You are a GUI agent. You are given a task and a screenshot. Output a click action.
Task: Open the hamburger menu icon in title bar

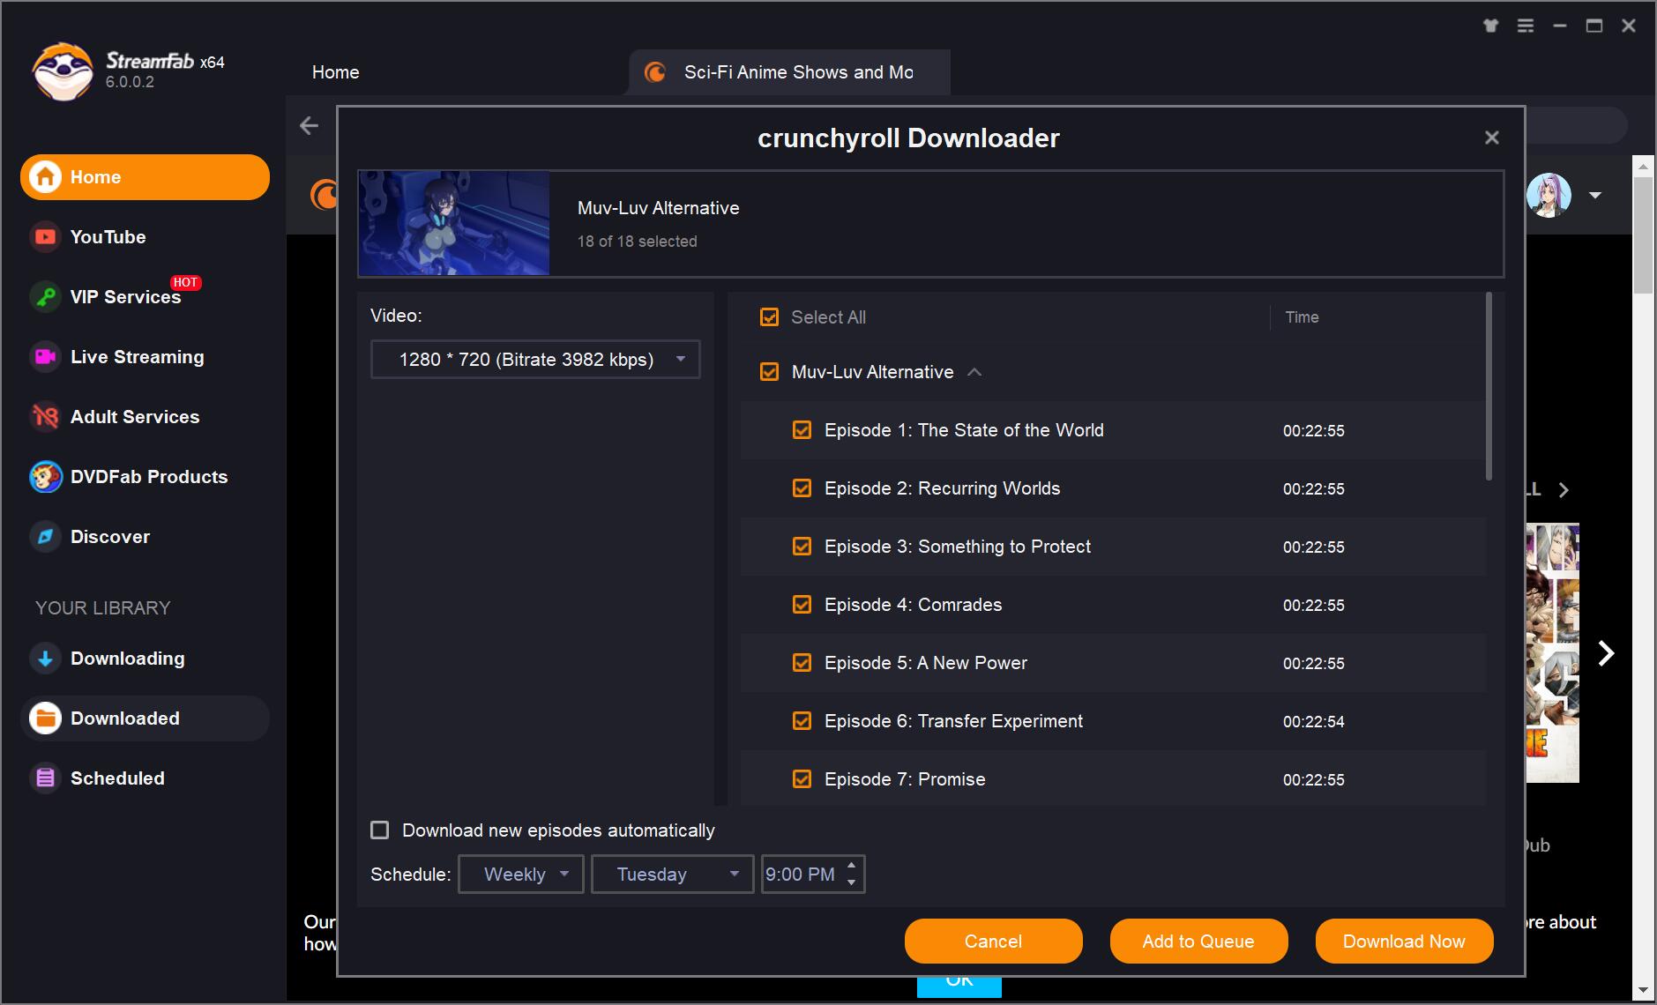tap(1526, 26)
